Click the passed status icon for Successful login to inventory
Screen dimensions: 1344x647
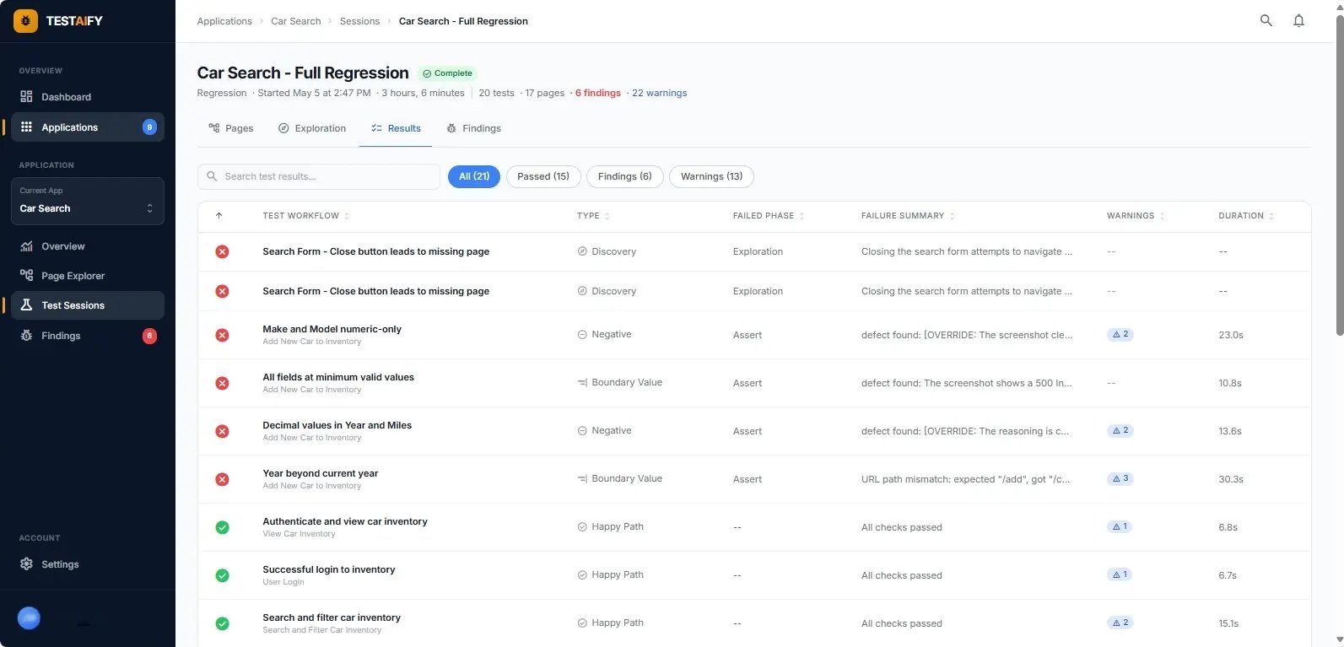point(222,575)
